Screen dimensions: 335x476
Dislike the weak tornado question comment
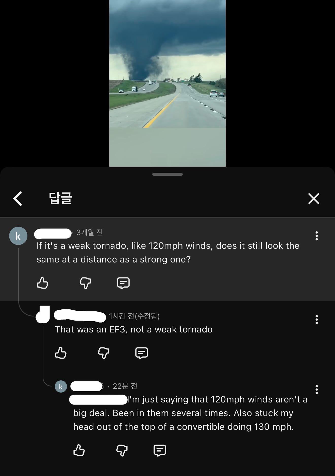pyautogui.click(x=86, y=283)
